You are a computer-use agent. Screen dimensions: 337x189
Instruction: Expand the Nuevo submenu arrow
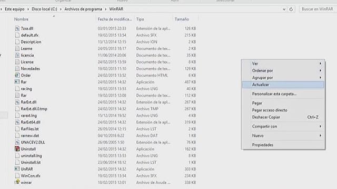point(320,135)
